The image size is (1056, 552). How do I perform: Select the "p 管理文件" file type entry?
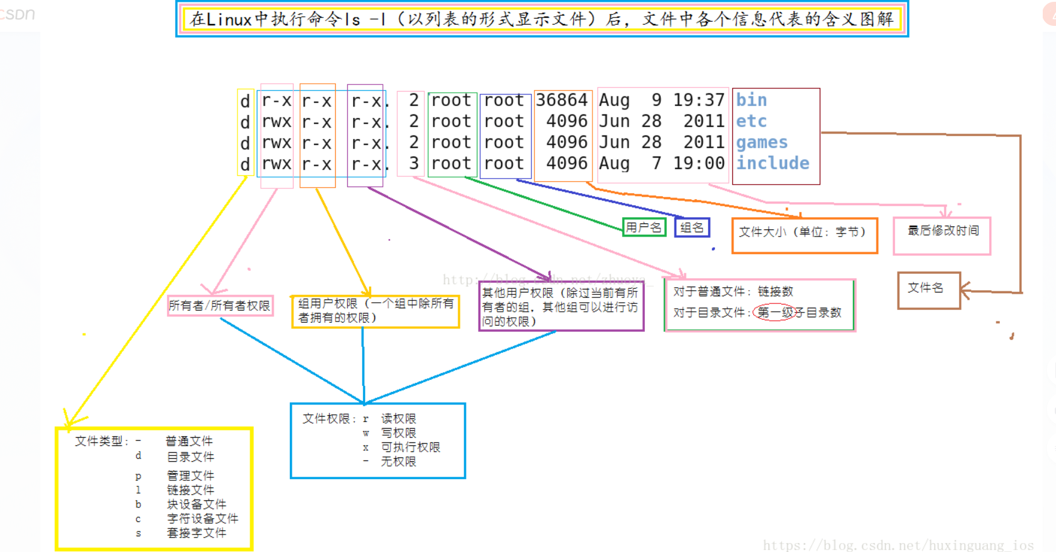174,476
